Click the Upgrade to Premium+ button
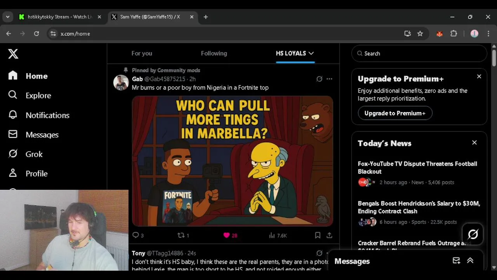Viewport: 497px width, 280px height. [395, 113]
